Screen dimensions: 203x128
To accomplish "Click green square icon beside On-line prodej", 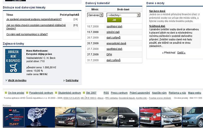I will pos(6,93).
